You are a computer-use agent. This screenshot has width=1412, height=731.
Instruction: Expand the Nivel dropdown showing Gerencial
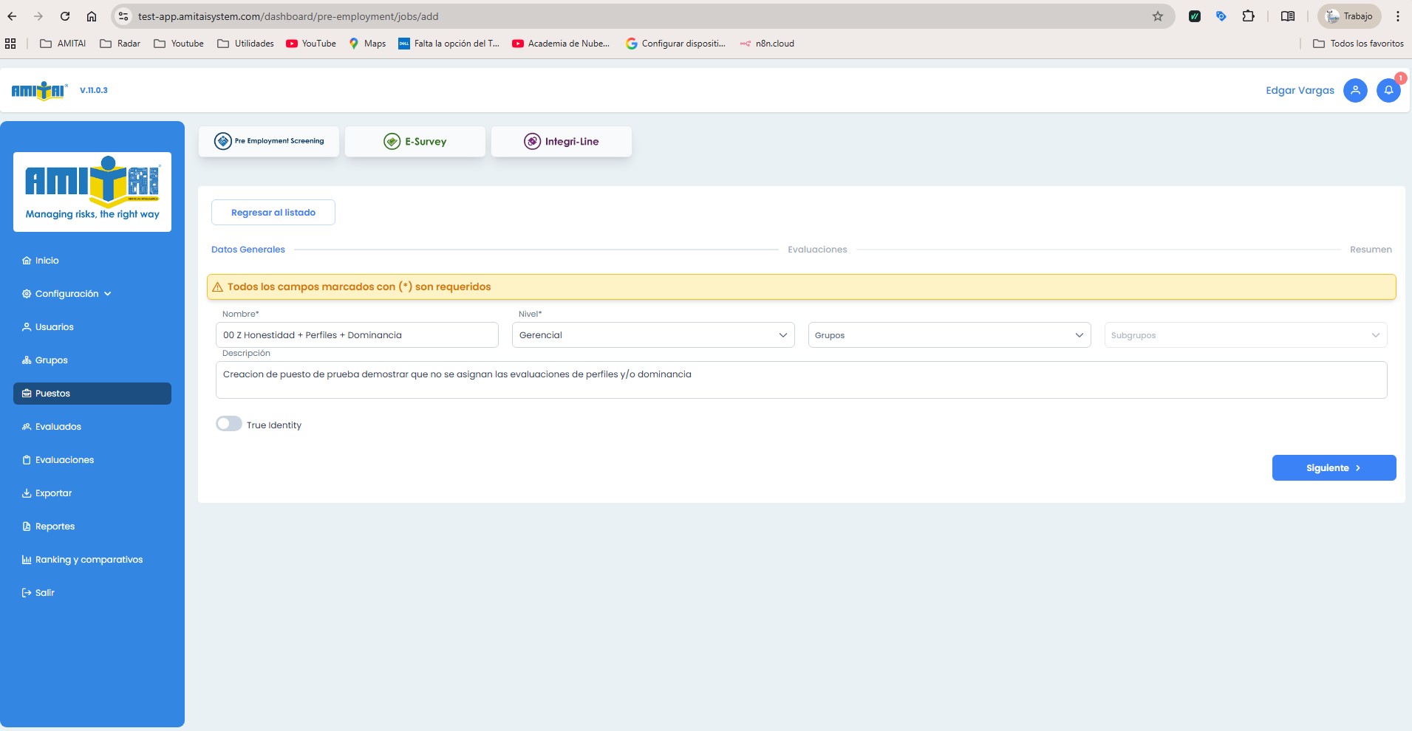pos(653,335)
